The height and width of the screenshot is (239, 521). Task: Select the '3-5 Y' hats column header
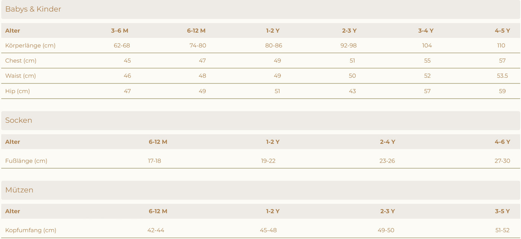click(502, 211)
